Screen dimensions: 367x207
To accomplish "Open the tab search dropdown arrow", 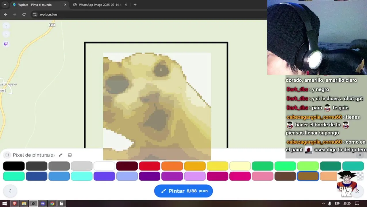I will pos(5,5).
